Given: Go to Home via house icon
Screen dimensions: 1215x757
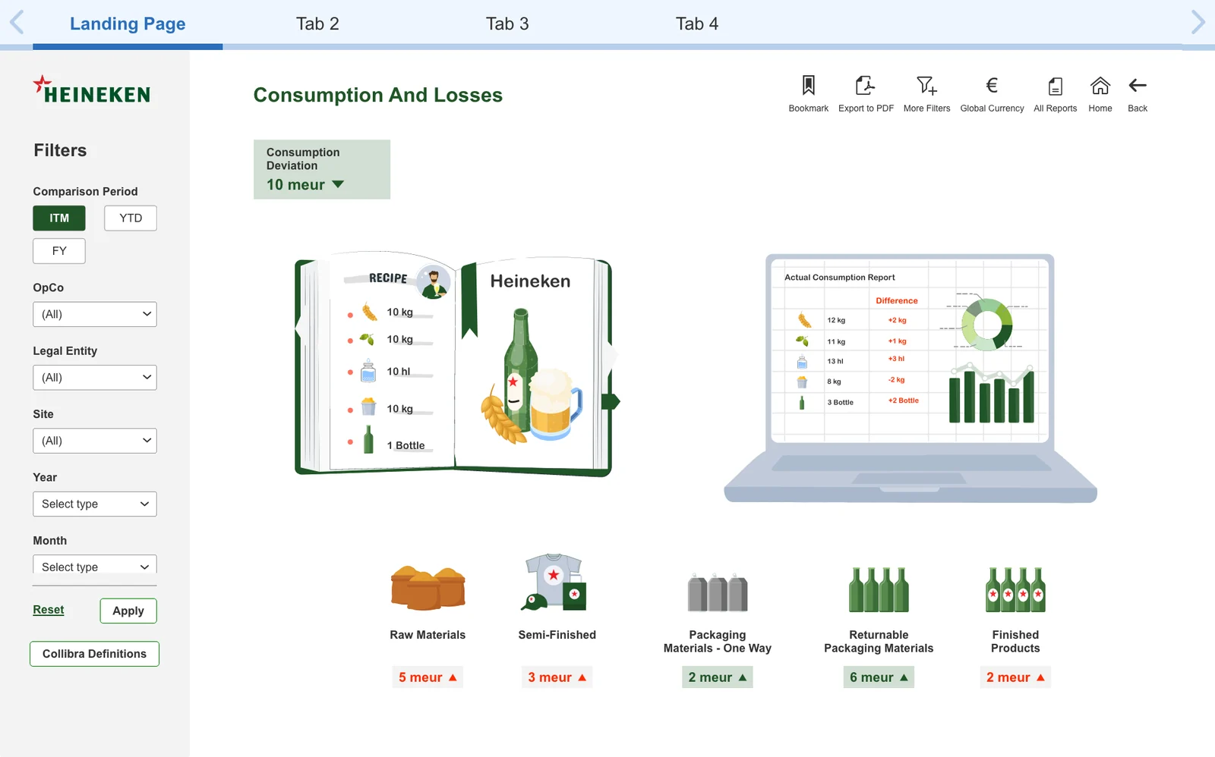Looking at the screenshot, I should (x=1100, y=85).
